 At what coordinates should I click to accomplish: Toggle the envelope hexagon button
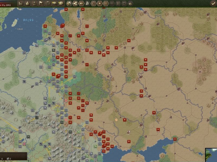point(106,4)
